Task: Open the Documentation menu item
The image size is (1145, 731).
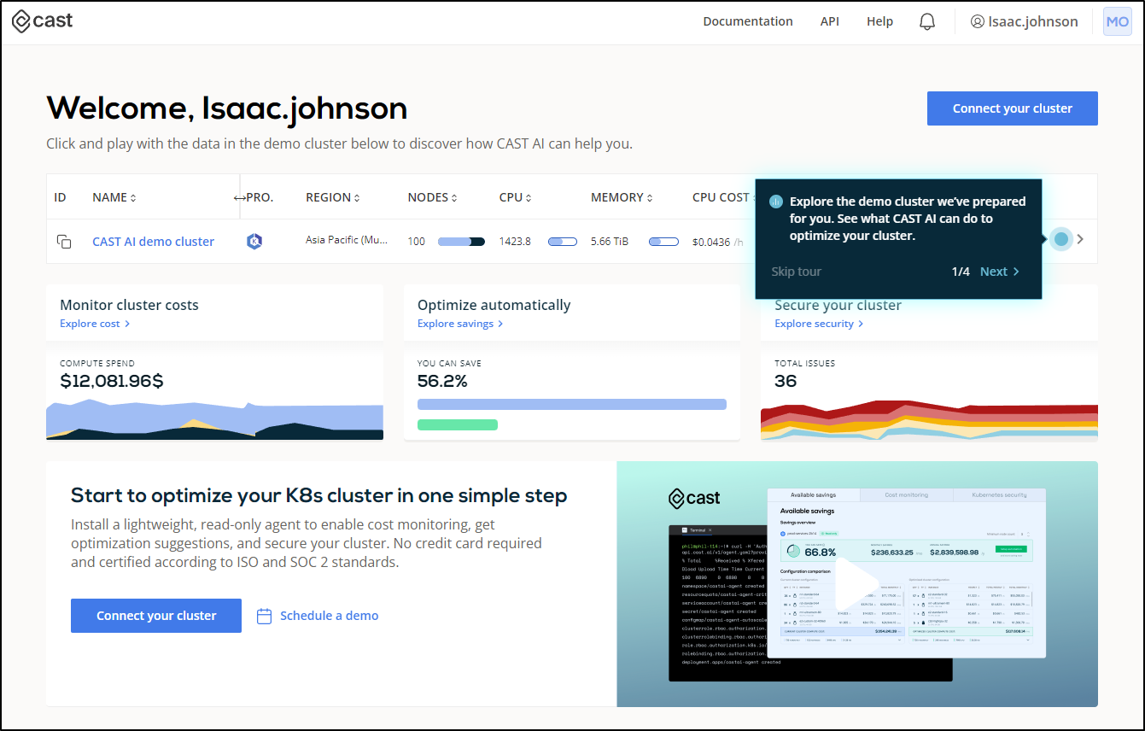Action: coord(748,21)
